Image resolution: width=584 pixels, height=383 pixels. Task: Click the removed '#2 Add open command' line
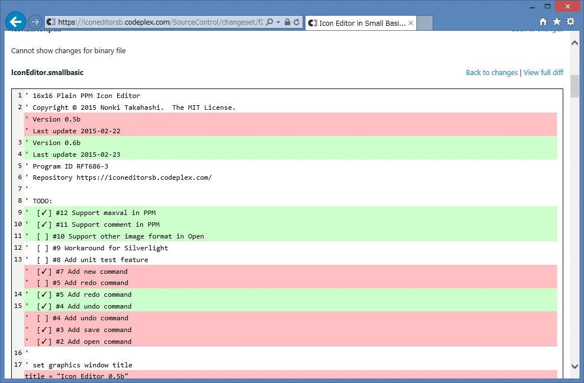pyautogui.click(x=291, y=342)
